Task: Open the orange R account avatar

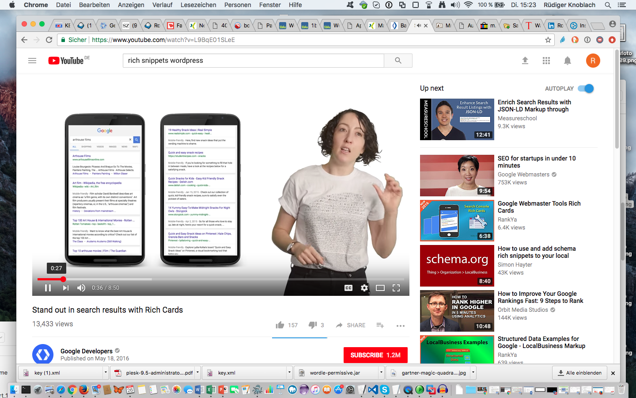Action: (x=593, y=61)
